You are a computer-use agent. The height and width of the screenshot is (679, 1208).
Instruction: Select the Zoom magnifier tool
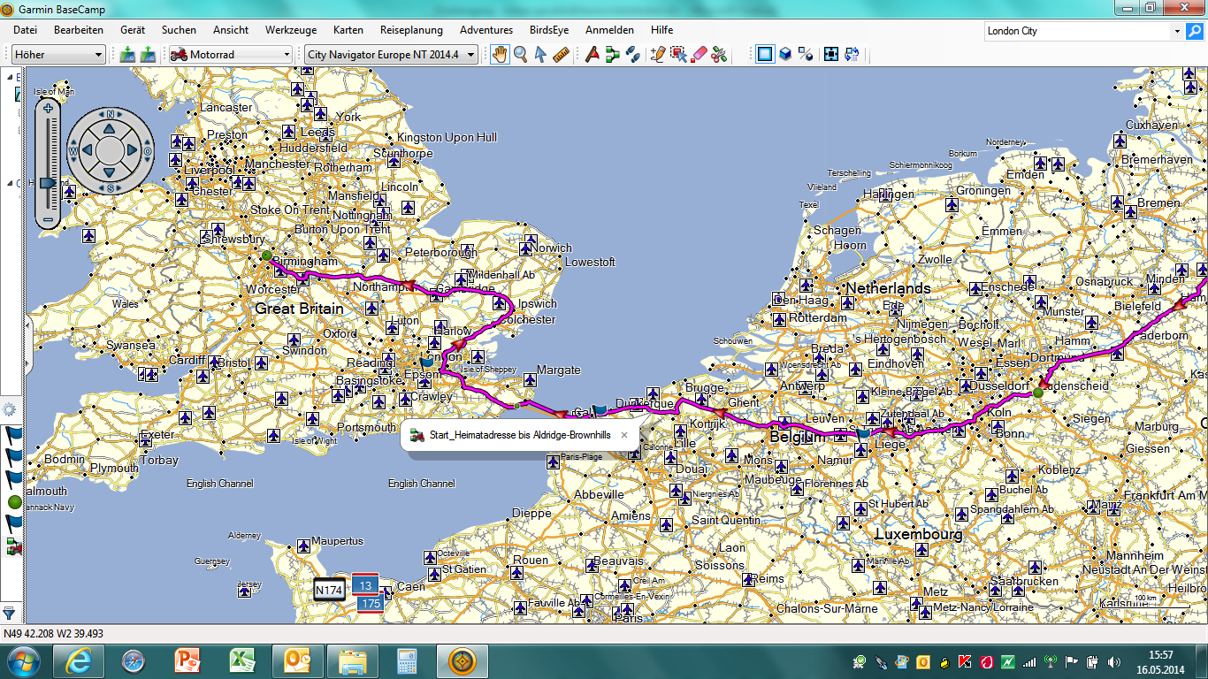(x=521, y=55)
